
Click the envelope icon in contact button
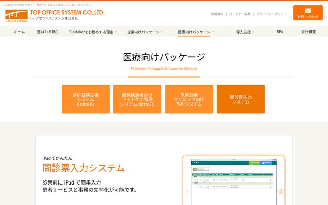(x=307, y=11)
